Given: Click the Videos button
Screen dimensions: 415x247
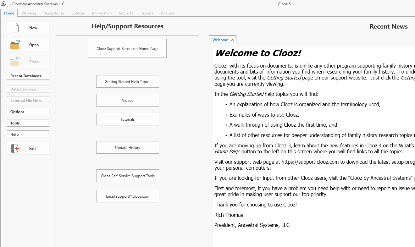Looking at the screenshot, I should [x=127, y=101].
